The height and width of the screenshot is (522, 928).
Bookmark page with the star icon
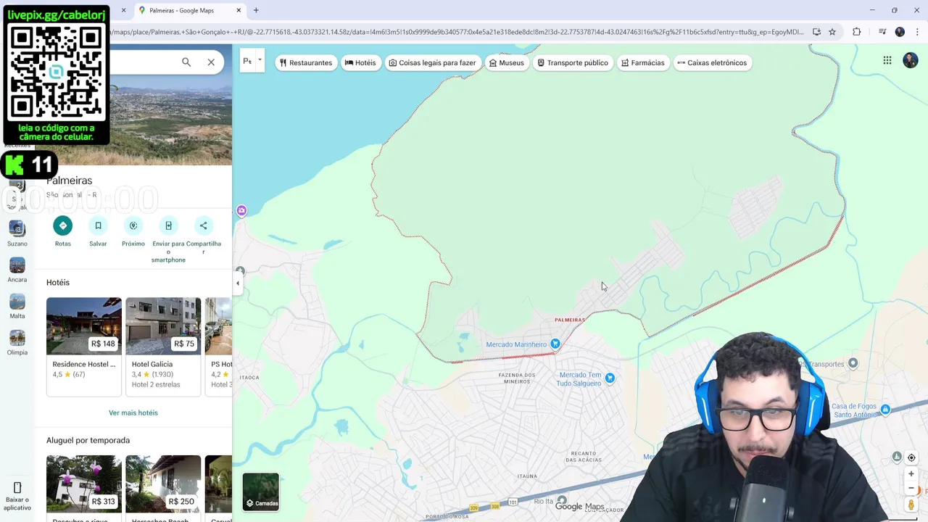click(832, 32)
